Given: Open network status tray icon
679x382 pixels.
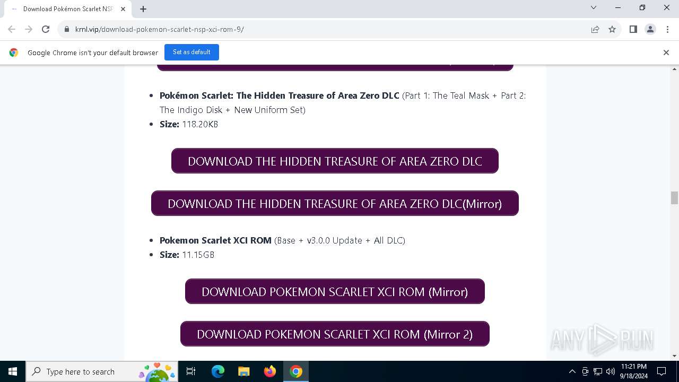Looking at the screenshot, I should 598,371.
